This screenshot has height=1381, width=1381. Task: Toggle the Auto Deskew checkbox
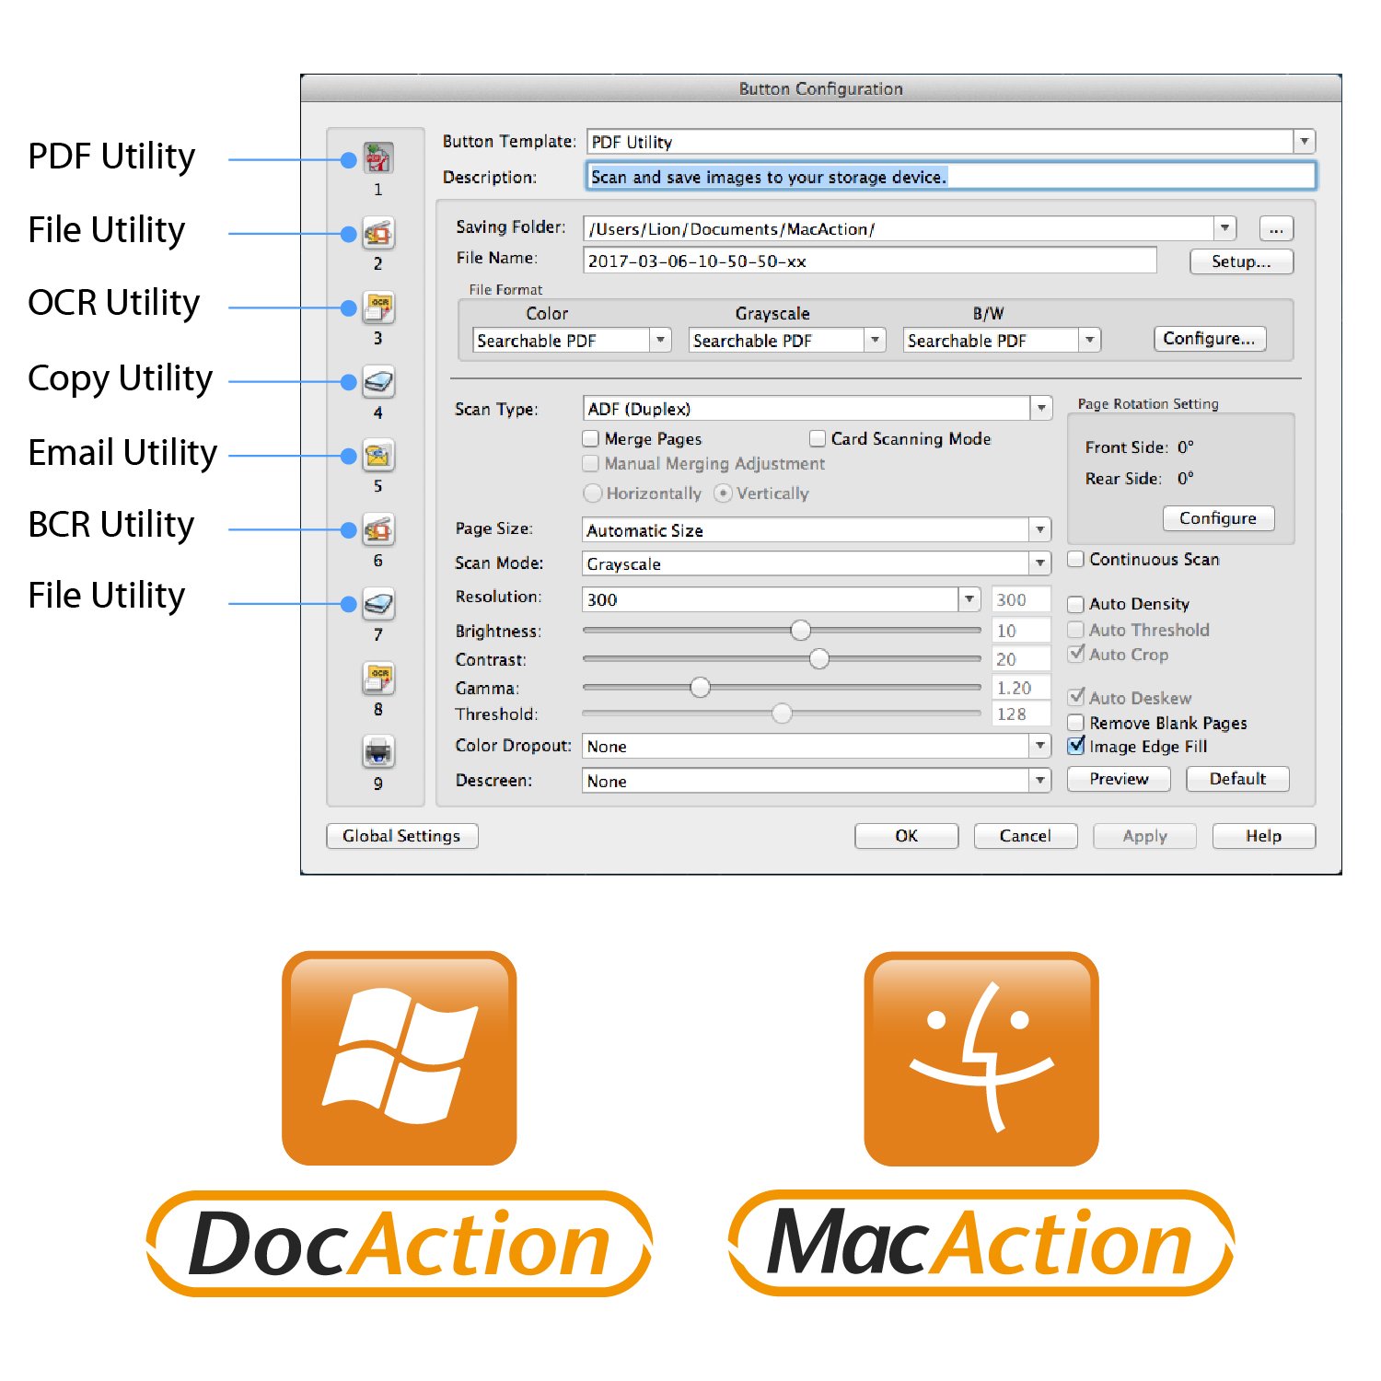click(1075, 698)
